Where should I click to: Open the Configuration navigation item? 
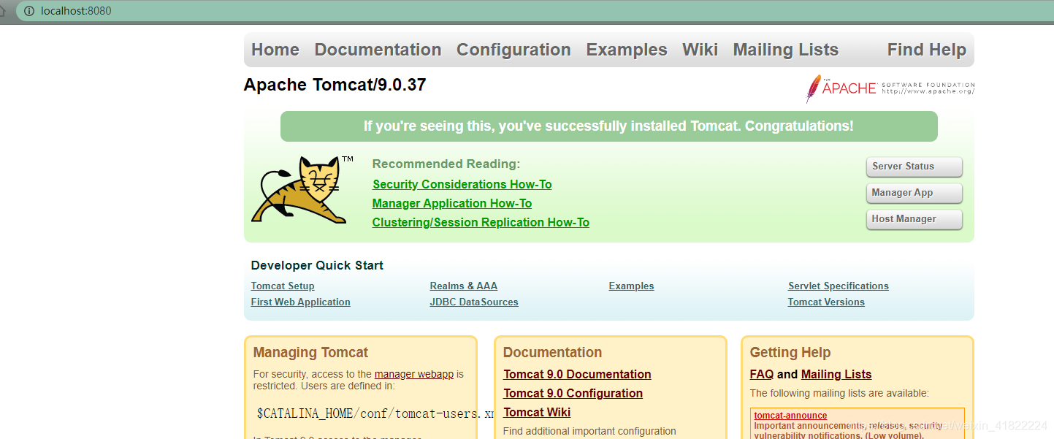513,50
